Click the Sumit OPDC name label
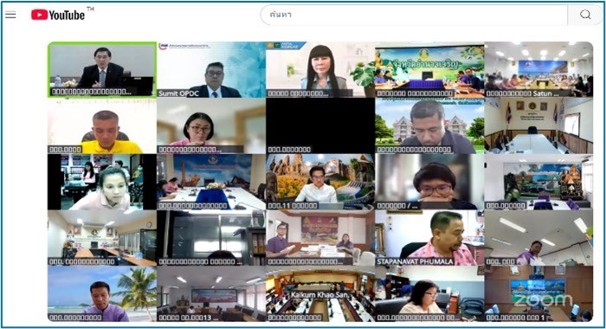This screenshot has height=329, width=606. point(178,94)
